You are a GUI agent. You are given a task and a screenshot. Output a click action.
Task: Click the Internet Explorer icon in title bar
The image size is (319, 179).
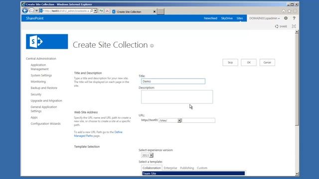point(23,4)
